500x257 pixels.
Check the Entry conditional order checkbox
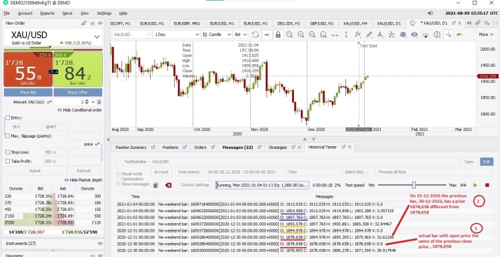[7, 117]
